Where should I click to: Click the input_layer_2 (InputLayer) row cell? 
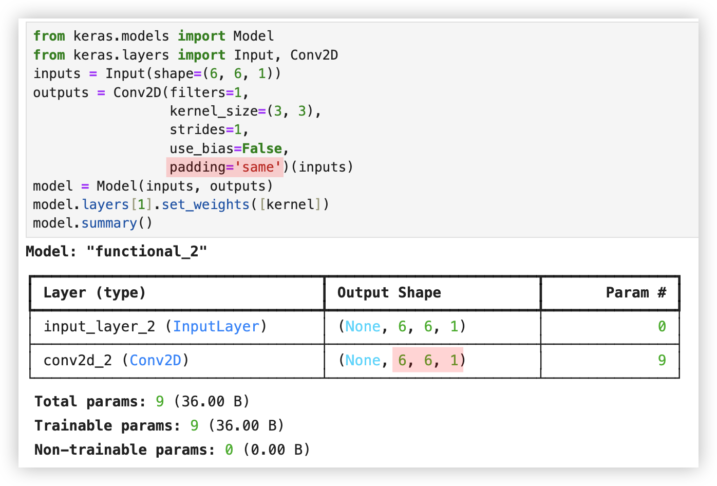click(x=155, y=327)
